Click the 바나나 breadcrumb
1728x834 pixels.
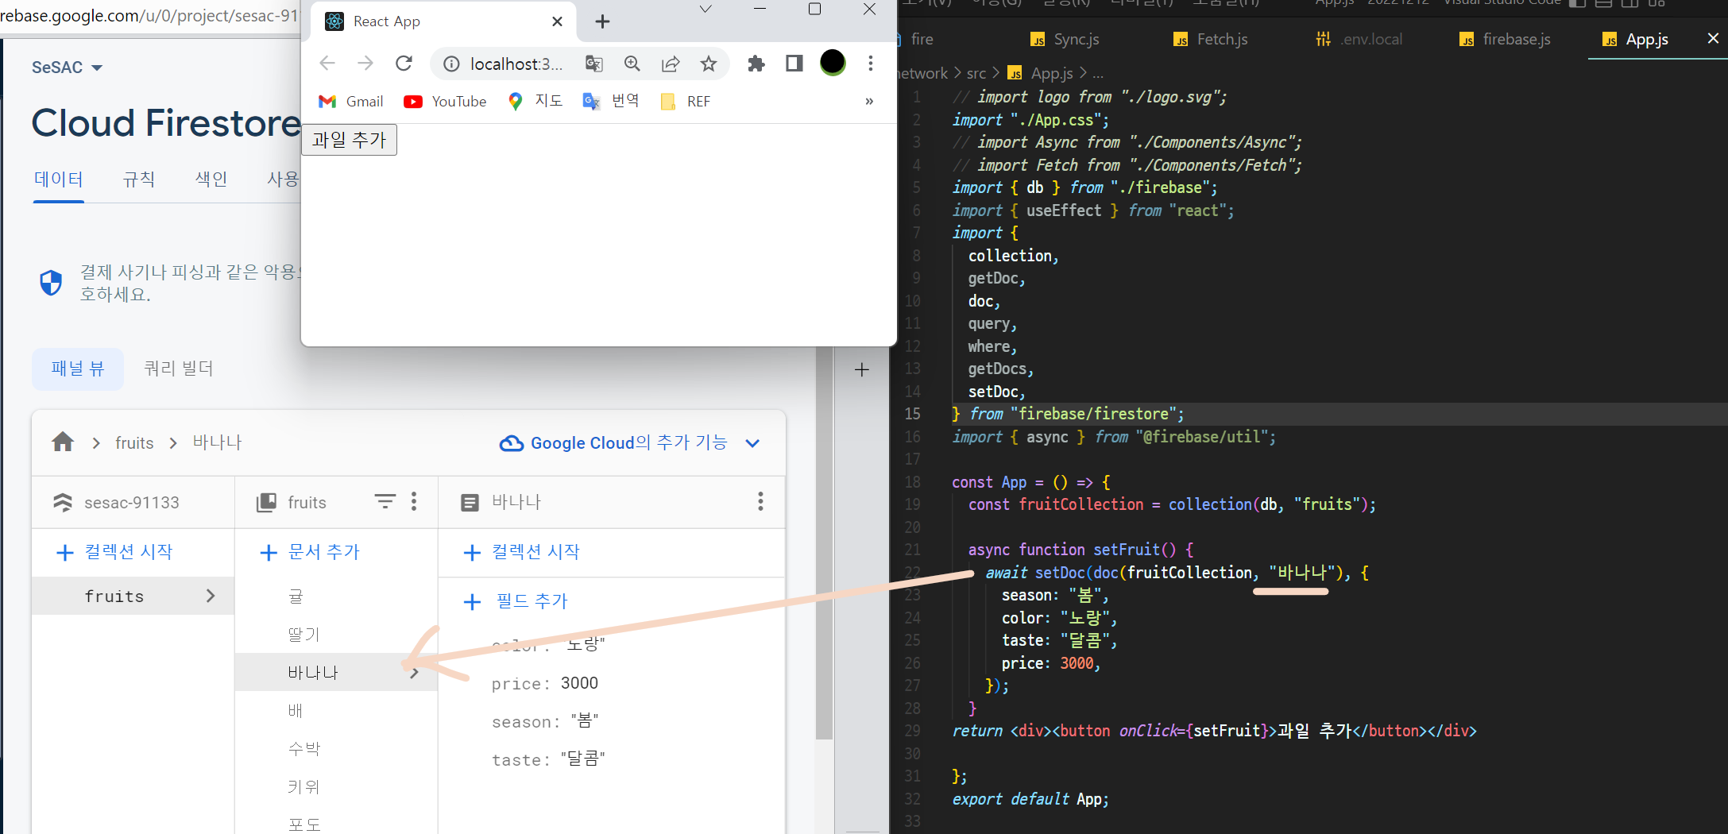217,442
